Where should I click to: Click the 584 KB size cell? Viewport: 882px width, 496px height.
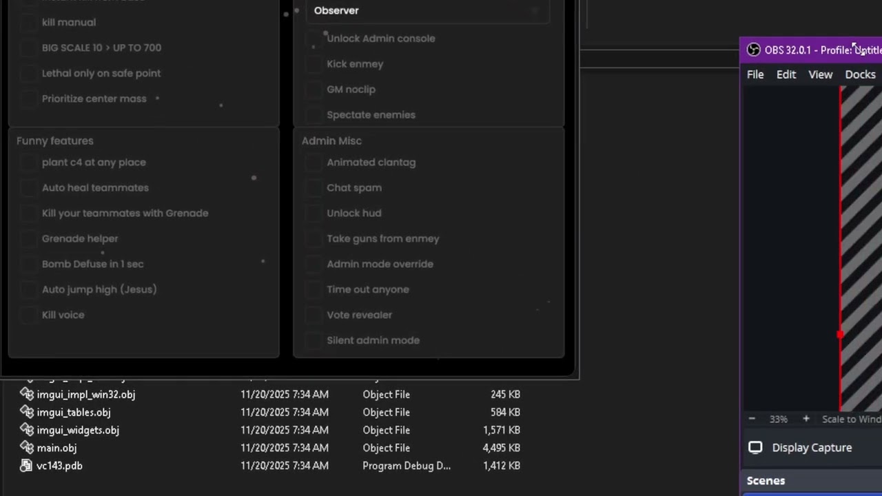(505, 412)
